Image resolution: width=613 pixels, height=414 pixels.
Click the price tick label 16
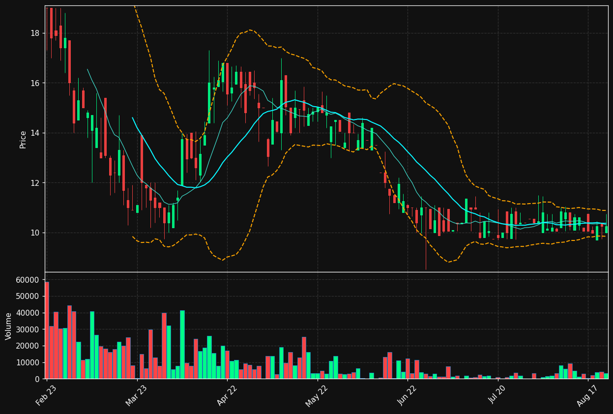(35, 83)
